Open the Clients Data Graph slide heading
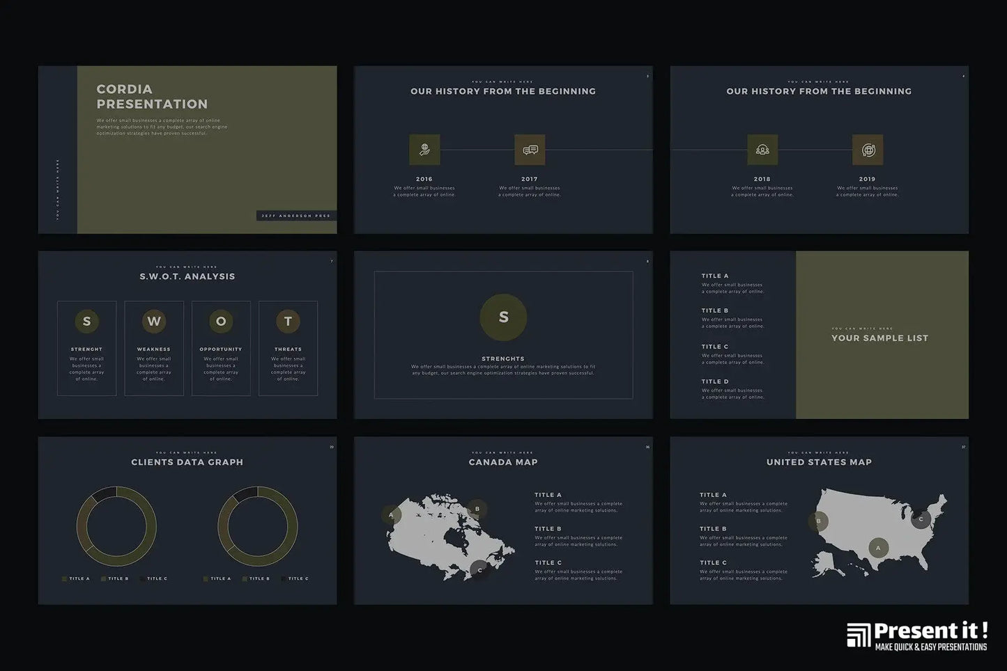 tap(187, 462)
